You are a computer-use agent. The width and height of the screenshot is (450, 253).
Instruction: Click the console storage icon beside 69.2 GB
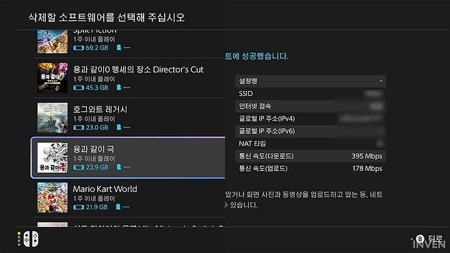(x=79, y=48)
